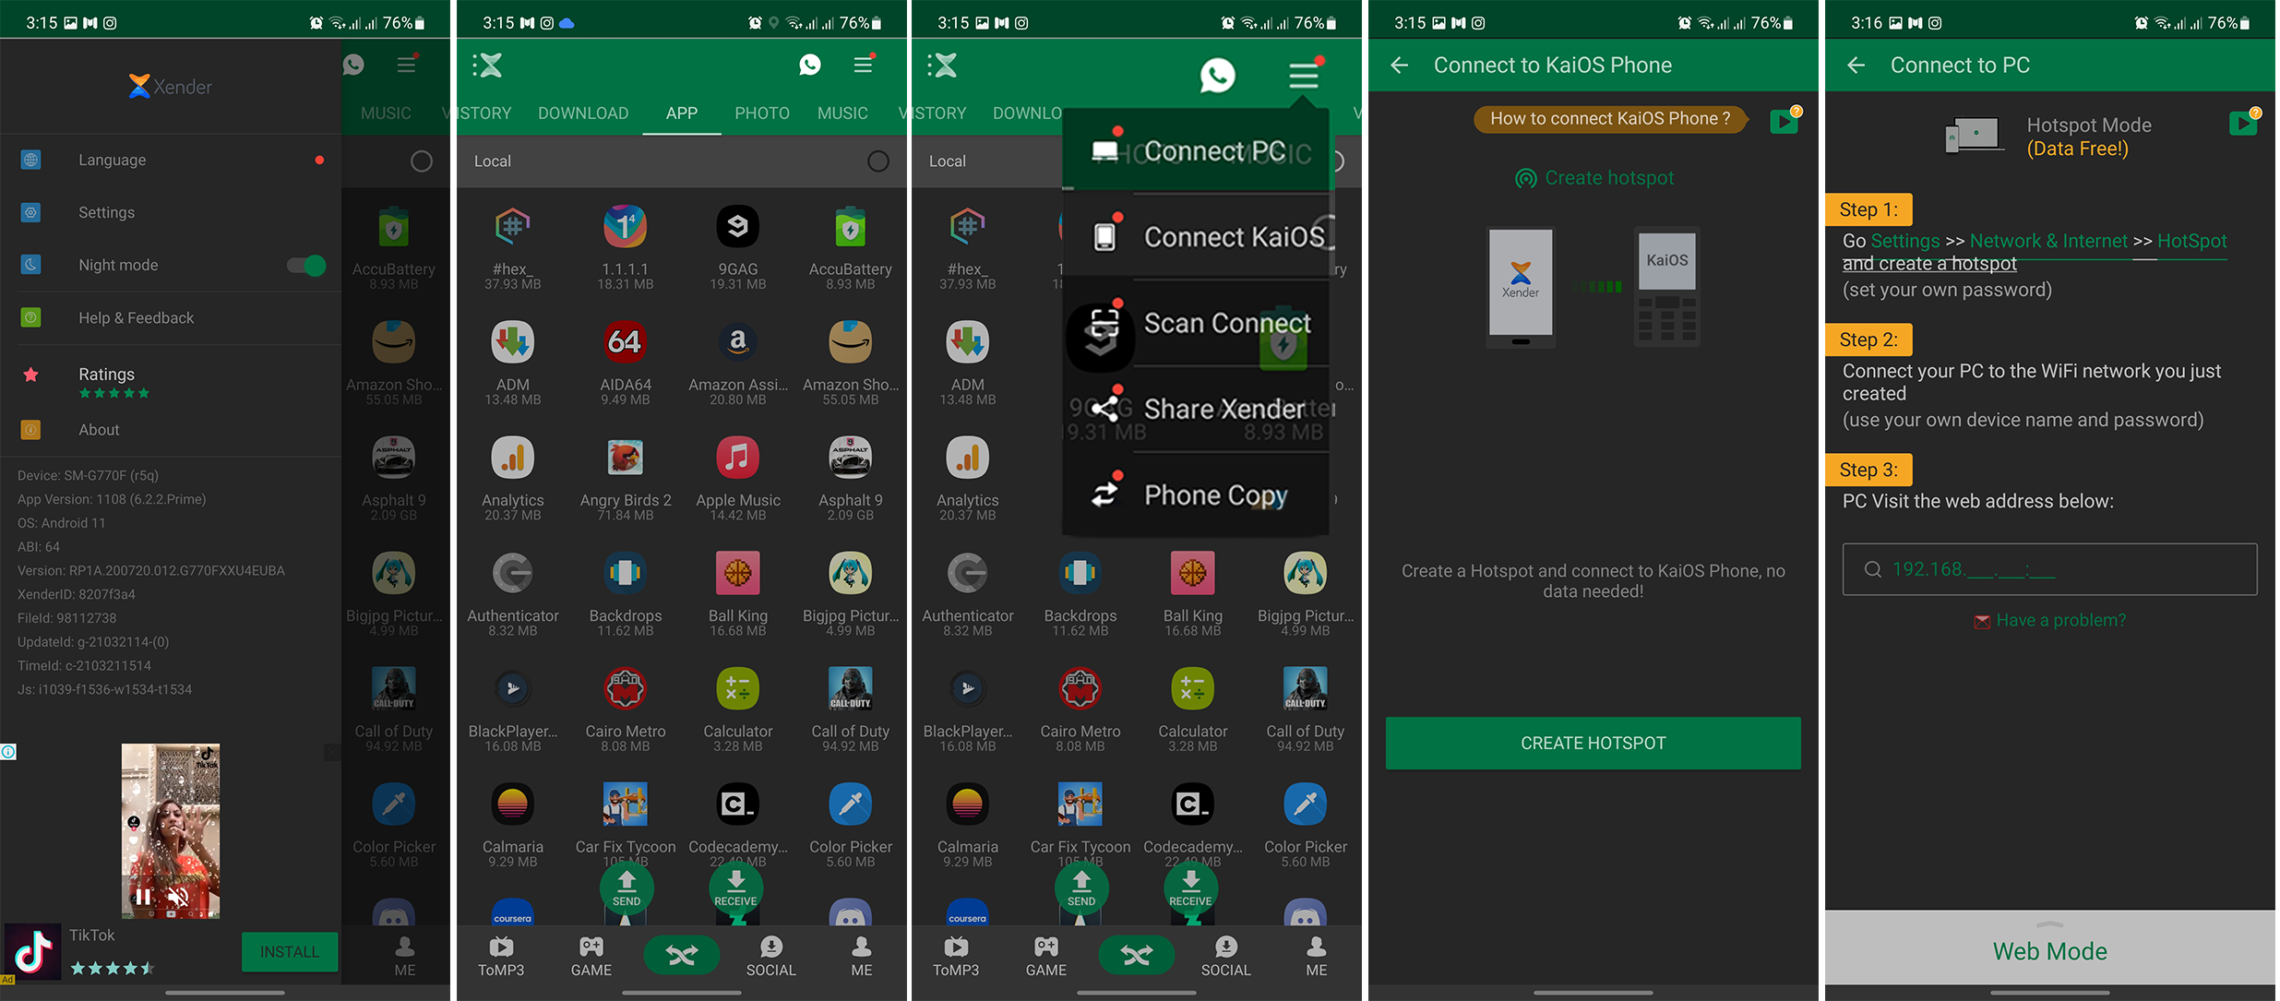Tap the Device: SM-G770F (r5q) info line
This screenshot has width=2280, height=1001.
[x=88, y=475]
